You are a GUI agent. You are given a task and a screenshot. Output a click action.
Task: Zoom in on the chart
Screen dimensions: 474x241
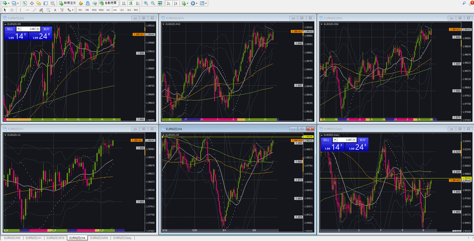click(x=146, y=3)
